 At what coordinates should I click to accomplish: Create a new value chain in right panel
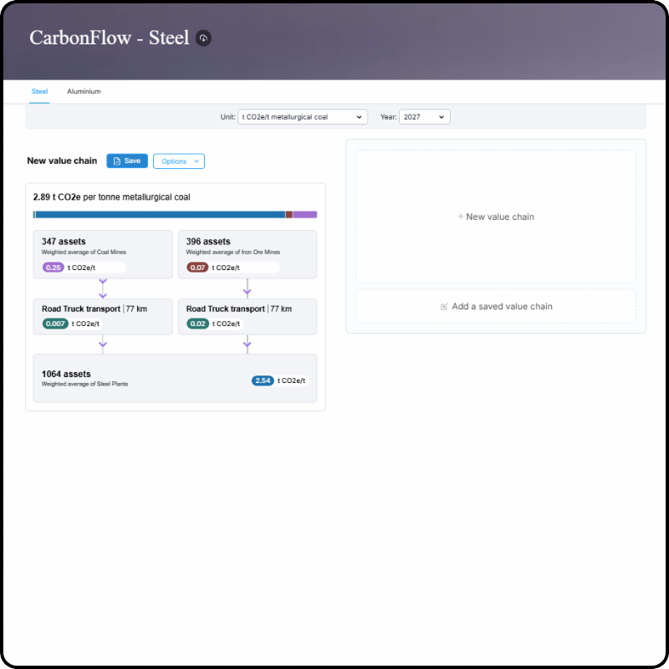point(496,217)
